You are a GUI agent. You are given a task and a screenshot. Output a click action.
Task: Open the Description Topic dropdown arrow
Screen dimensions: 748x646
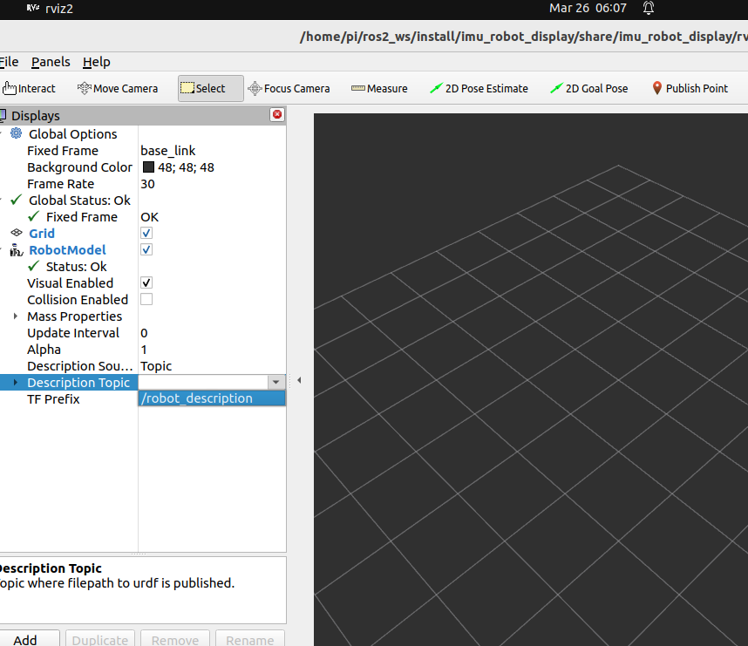(x=275, y=382)
